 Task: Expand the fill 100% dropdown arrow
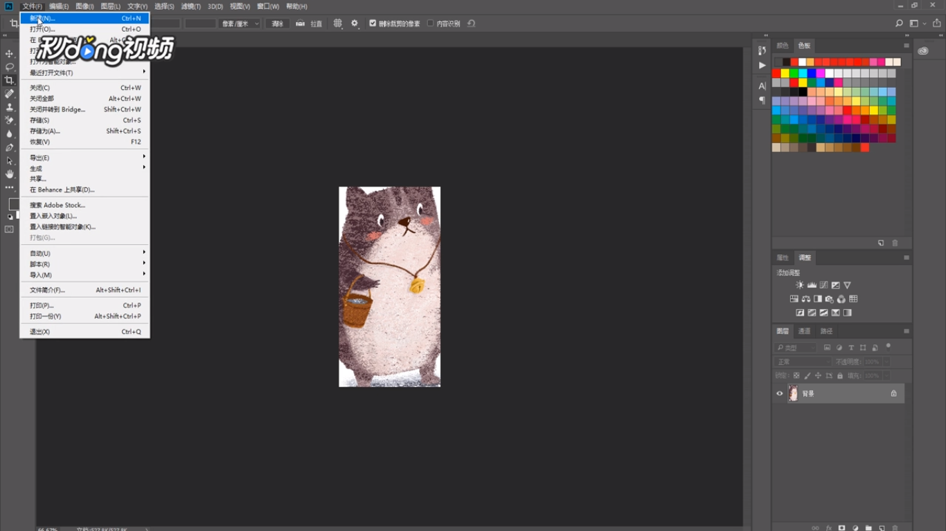point(886,375)
